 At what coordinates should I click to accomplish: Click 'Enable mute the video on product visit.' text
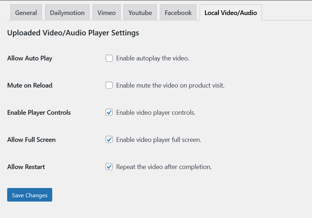click(170, 85)
